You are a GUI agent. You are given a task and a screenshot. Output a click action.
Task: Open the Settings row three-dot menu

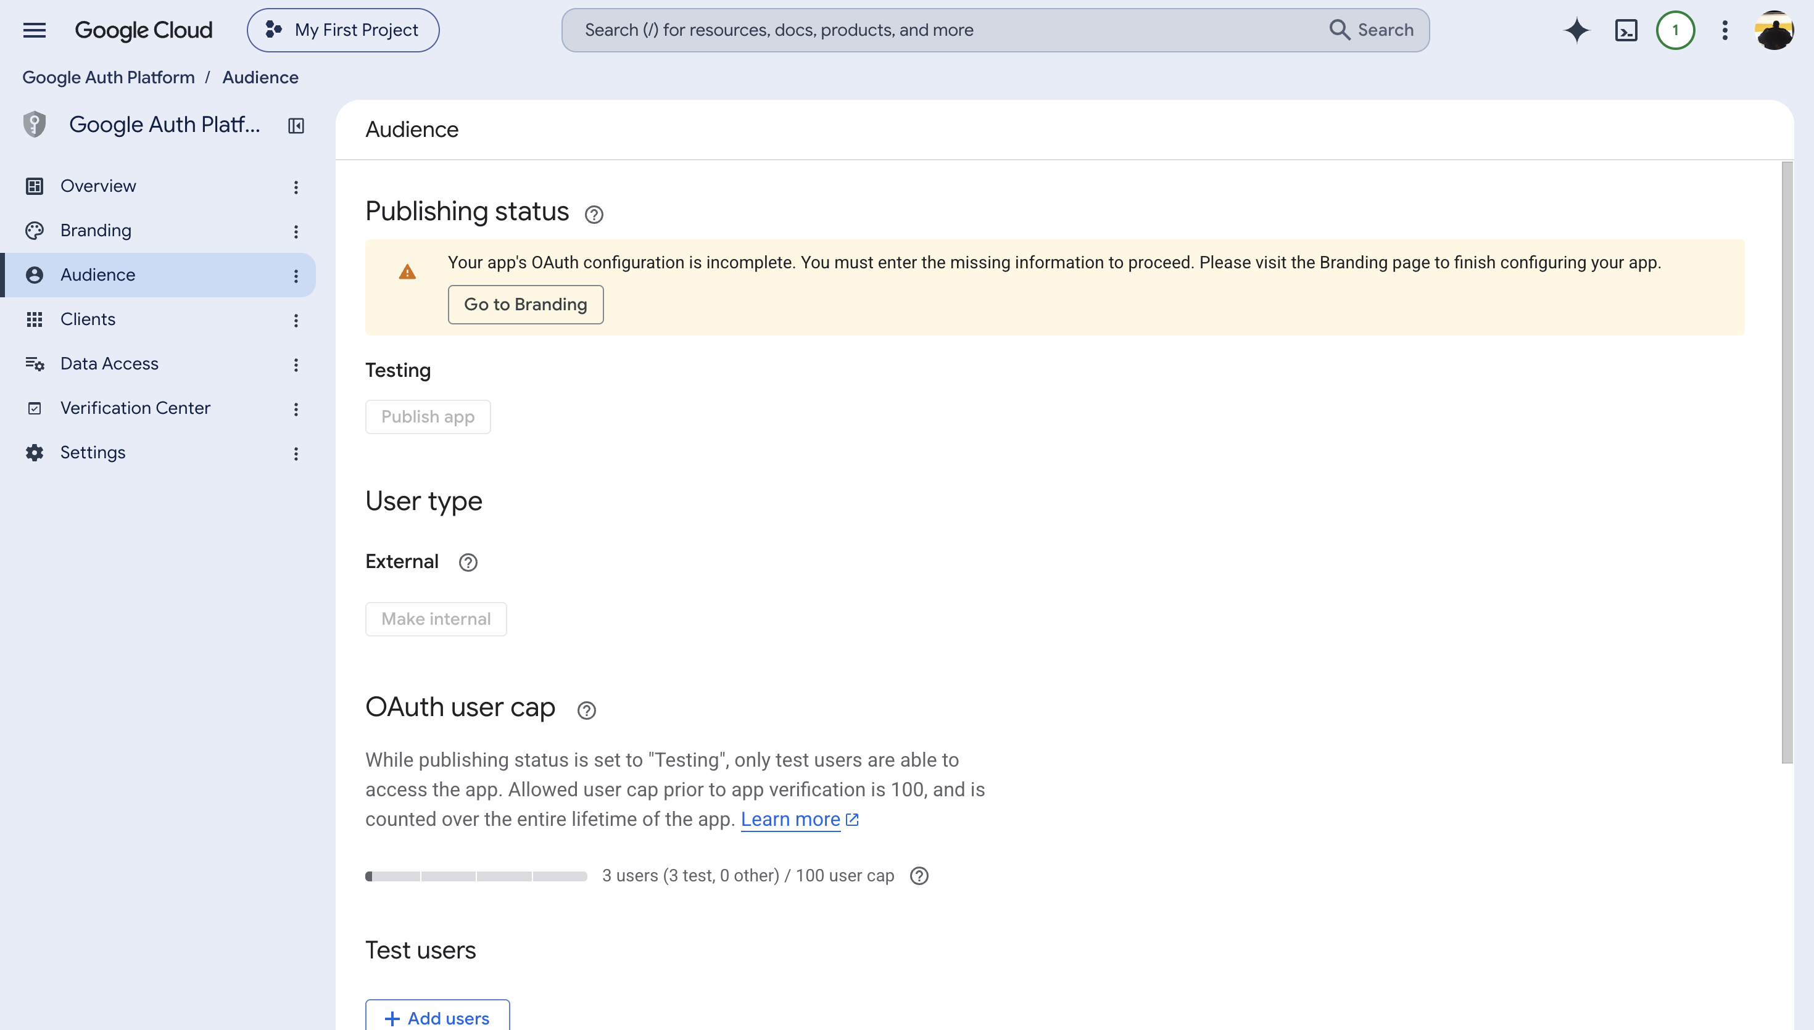tap(296, 454)
